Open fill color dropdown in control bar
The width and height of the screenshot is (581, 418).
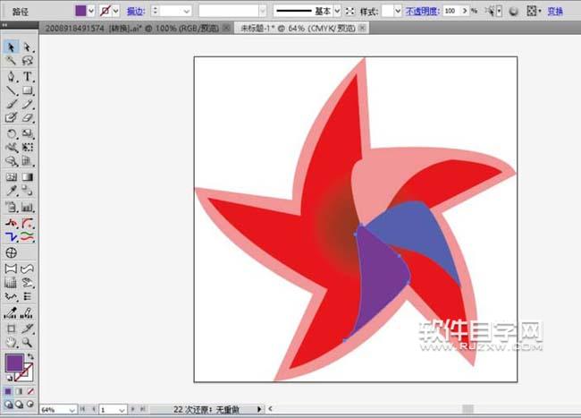pos(91,11)
